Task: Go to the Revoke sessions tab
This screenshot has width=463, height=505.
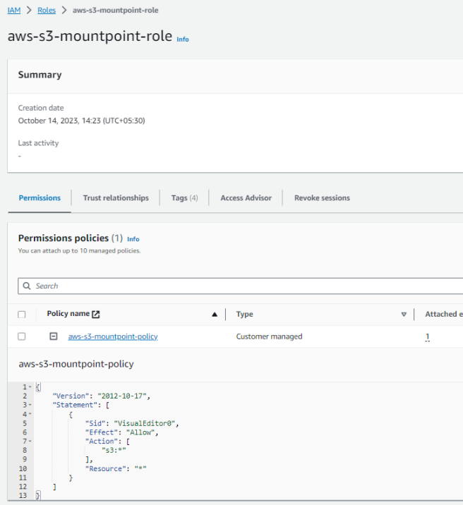Action: pos(322,198)
